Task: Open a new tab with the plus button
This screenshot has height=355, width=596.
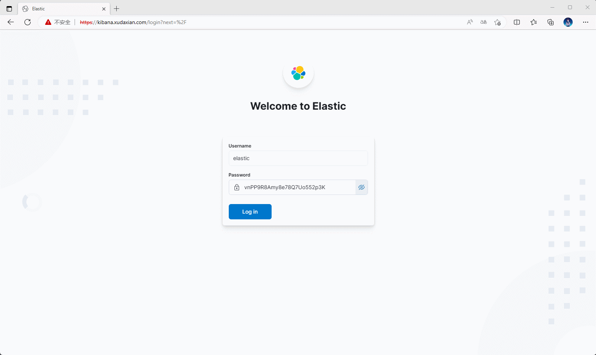Action: pos(117,8)
